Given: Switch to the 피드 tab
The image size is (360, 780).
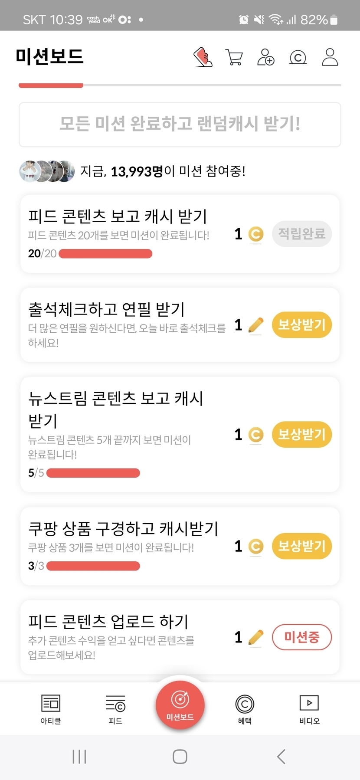Looking at the screenshot, I should [115, 709].
